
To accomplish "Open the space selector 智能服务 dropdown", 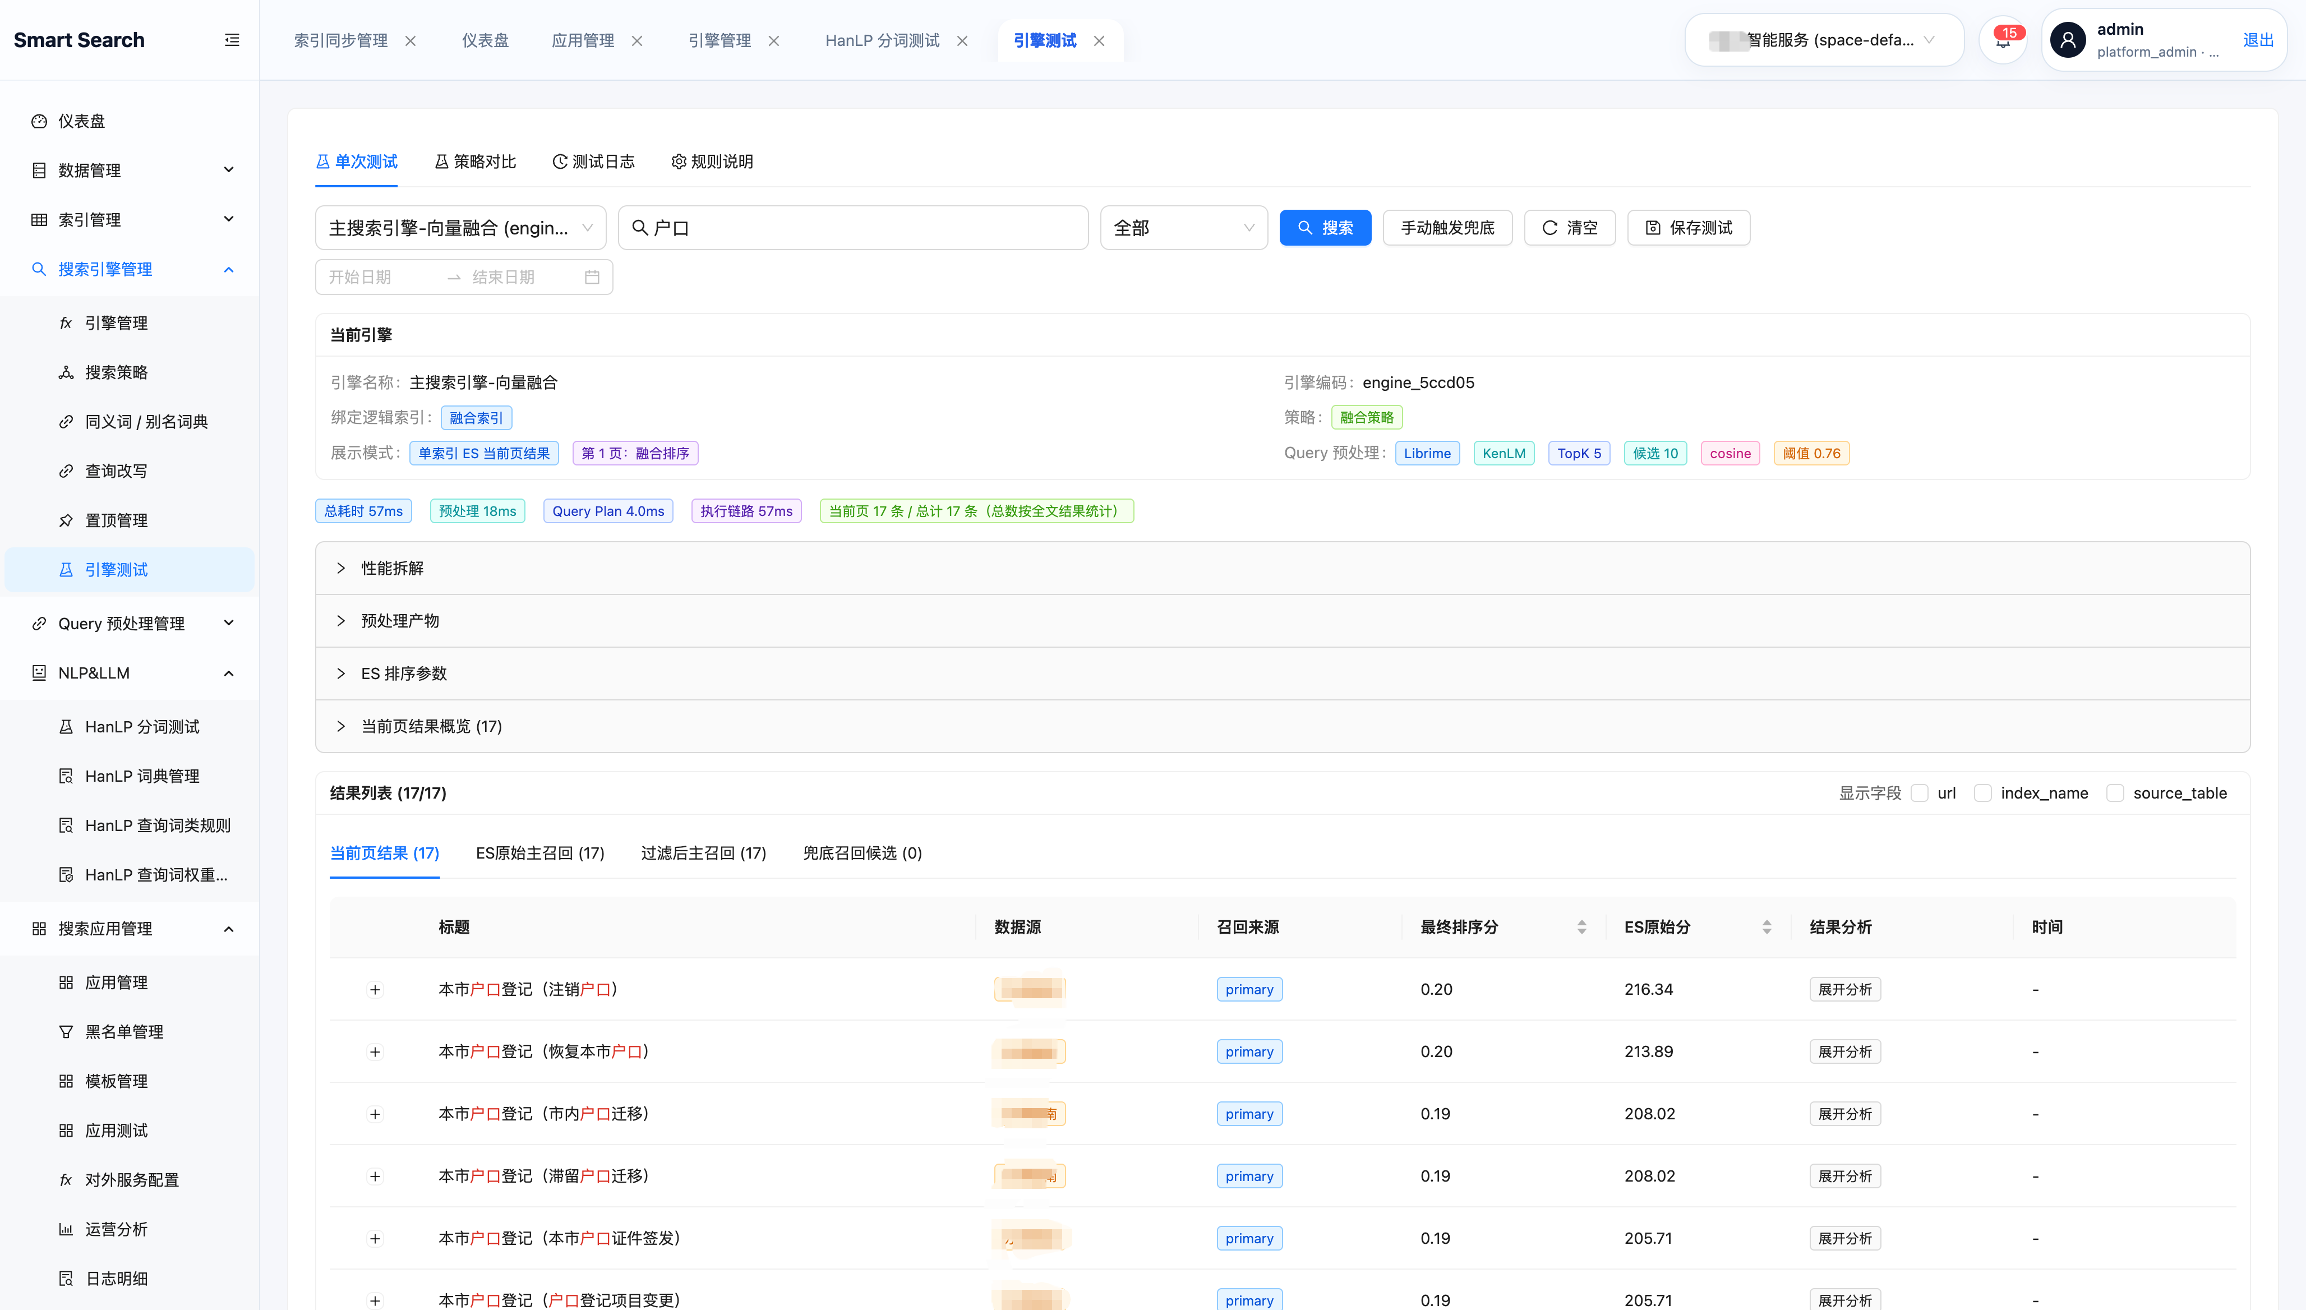I will click(x=1824, y=40).
